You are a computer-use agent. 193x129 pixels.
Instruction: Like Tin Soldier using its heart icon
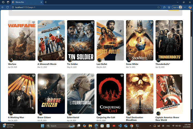pyautogui.click(x=92, y=22)
